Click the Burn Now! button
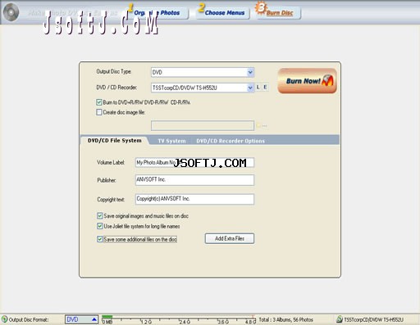Image resolution: width=420 pixels, height=325 pixels. coord(307,81)
